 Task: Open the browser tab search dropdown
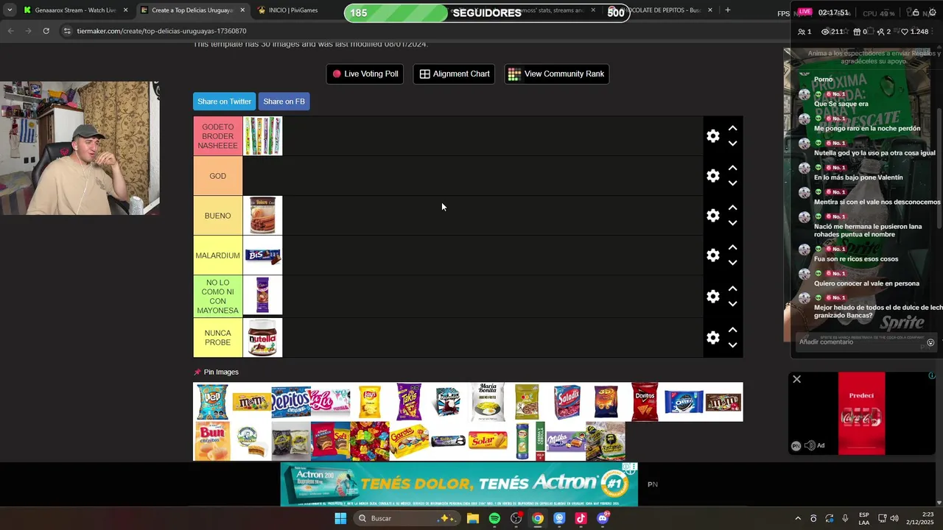click(9, 10)
